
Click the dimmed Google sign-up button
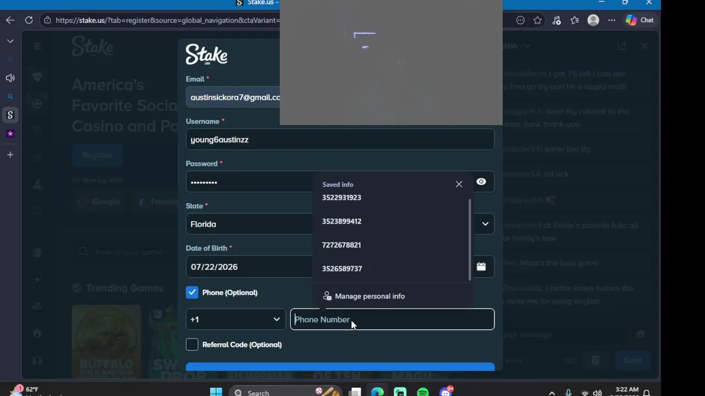point(100,202)
